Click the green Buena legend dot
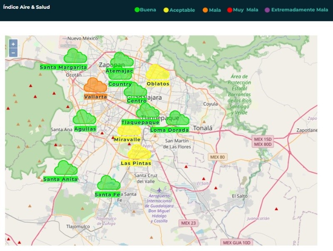The height and width of the screenshot is (251, 333). click(x=137, y=10)
